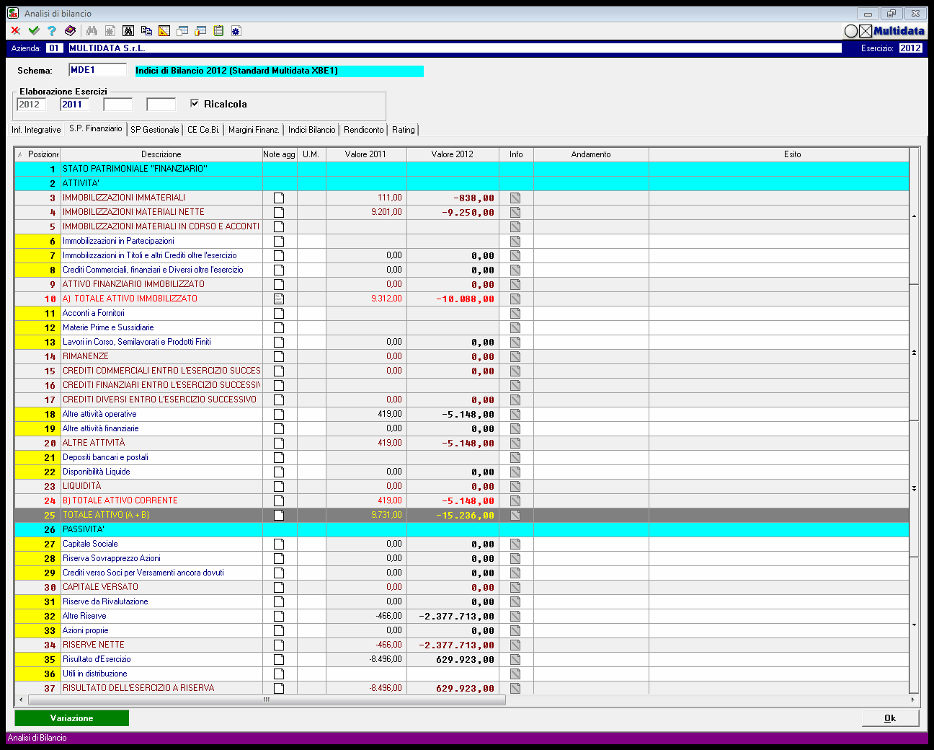
Task: Open note icon for Disponibilità Liquide row
Action: click(x=279, y=472)
